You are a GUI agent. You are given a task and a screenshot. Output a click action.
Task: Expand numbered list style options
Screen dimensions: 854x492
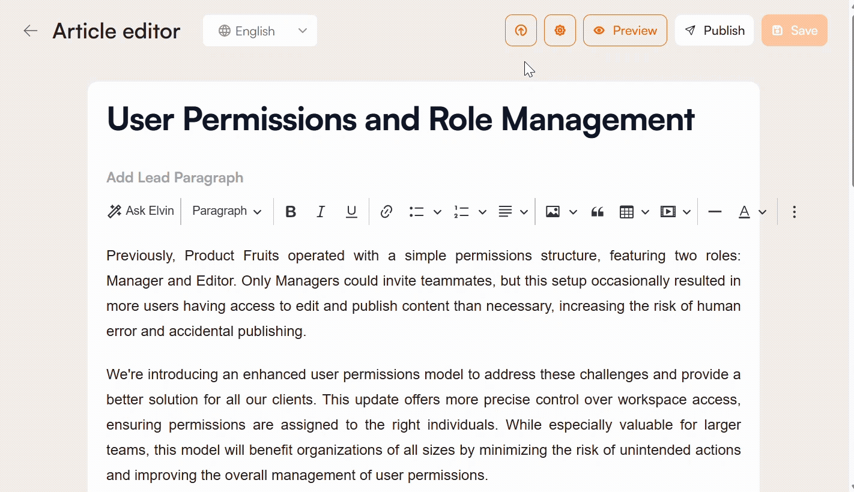click(x=482, y=212)
